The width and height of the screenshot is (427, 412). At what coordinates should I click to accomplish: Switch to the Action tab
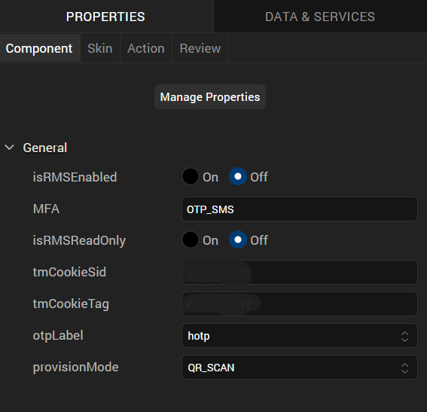(146, 48)
